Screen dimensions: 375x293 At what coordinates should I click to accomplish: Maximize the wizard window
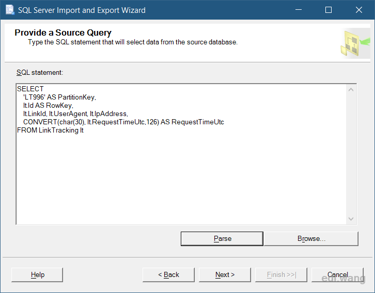pos(329,10)
